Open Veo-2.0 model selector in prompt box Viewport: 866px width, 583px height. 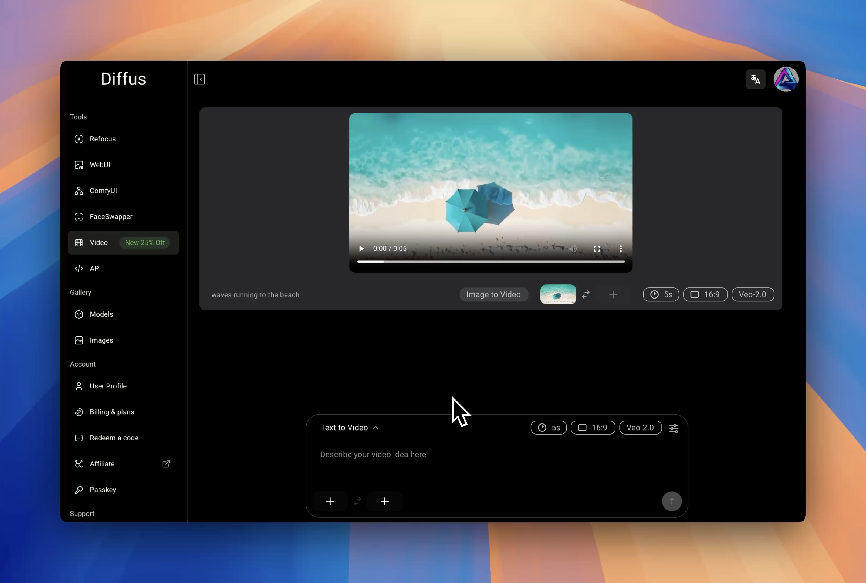coord(640,428)
